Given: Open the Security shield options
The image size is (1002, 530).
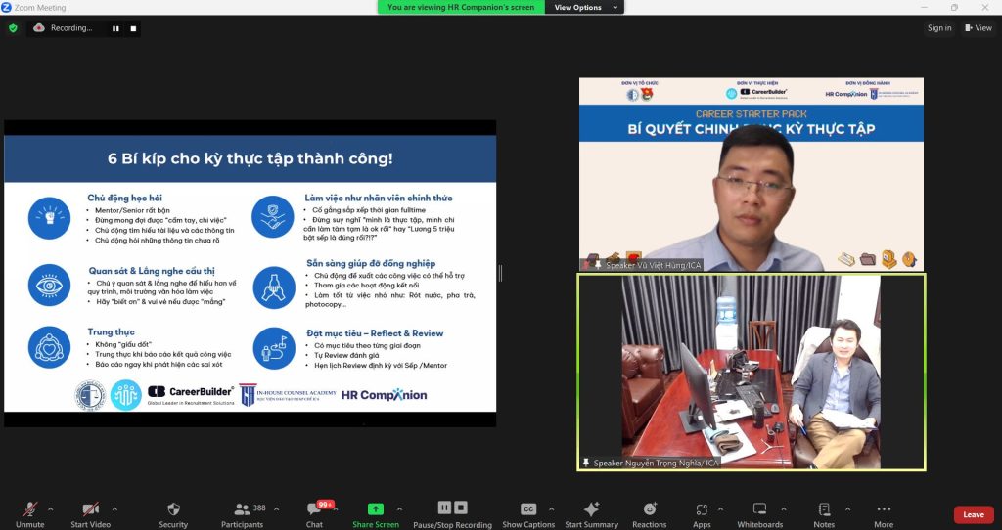Looking at the screenshot, I should [x=173, y=513].
